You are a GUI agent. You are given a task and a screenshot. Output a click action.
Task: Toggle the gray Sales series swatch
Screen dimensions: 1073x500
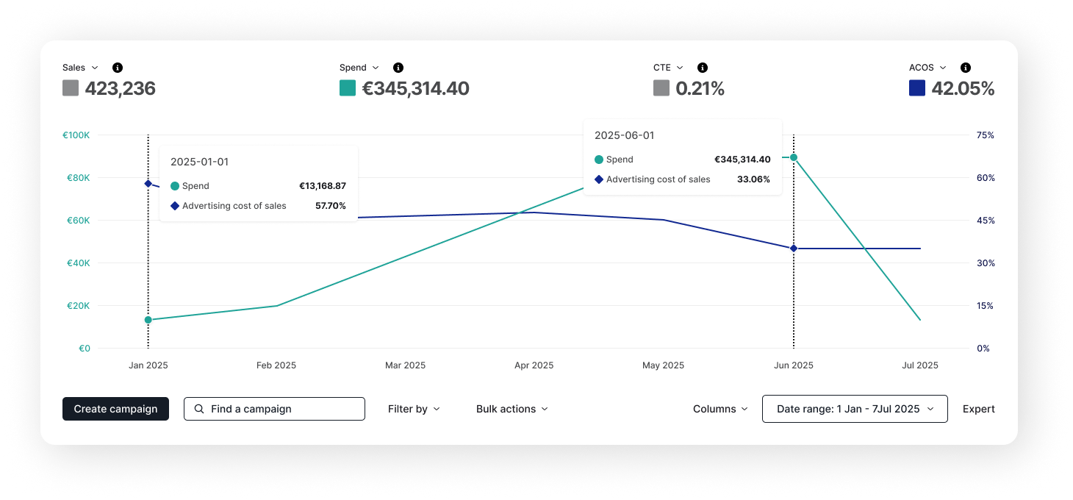coord(71,88)
